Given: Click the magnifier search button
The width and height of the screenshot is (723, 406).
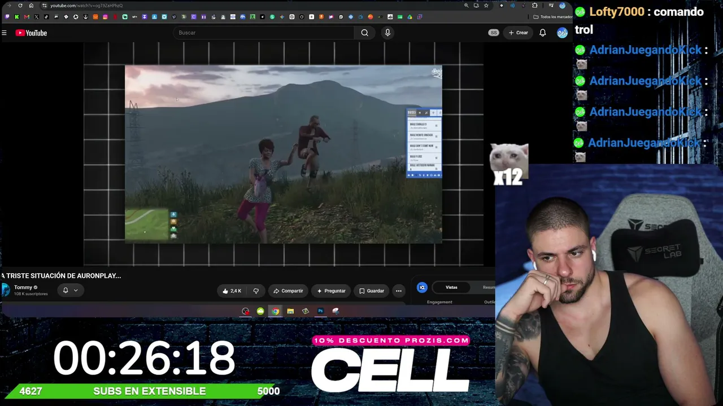Looking at the screenshot, I should pyautogui.click(x=365, y=33).
